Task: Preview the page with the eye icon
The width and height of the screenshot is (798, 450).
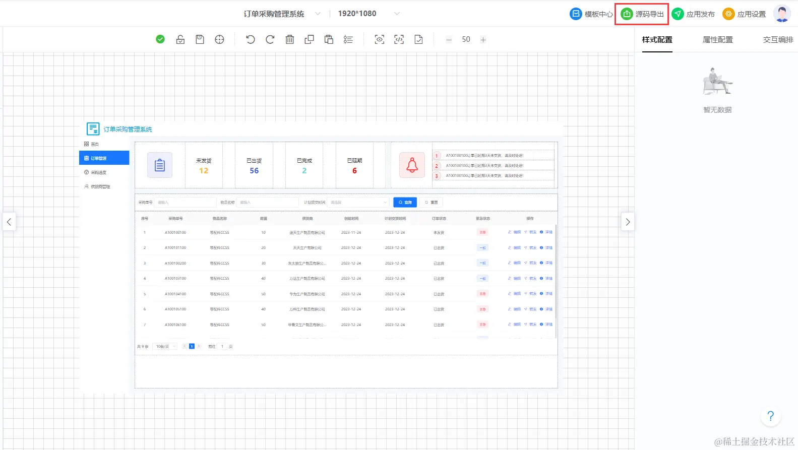Action: point(380,39)
